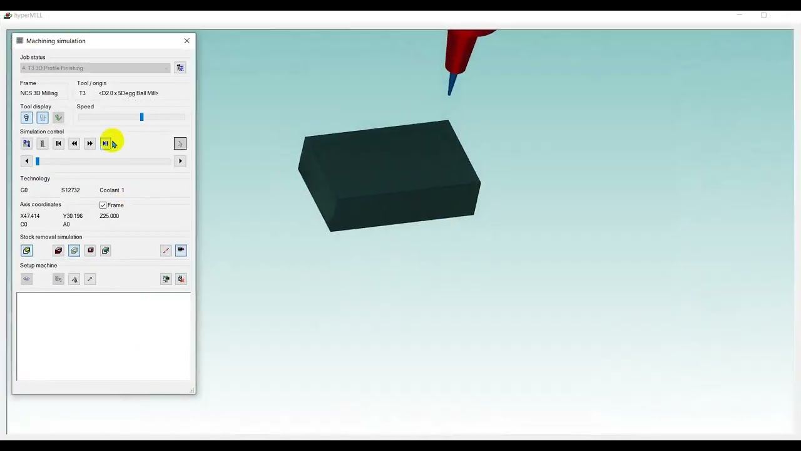The image size is (801, 451).
Task: Click the simulation progress slider handle
Action: (x=37, y=162)
